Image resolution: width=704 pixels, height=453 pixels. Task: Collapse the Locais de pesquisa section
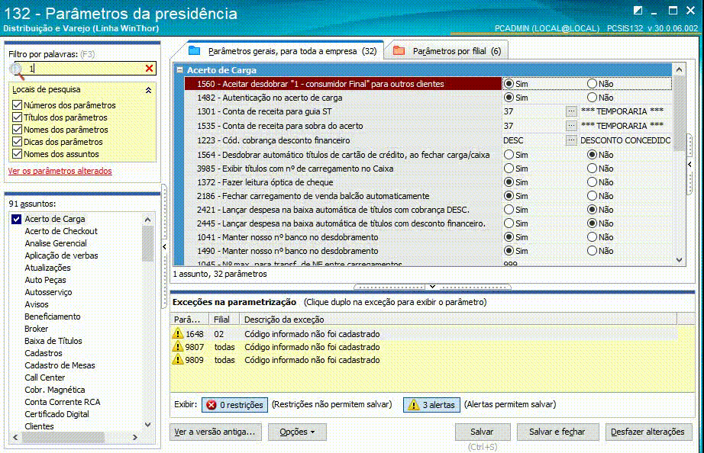[x=148, y=90]
